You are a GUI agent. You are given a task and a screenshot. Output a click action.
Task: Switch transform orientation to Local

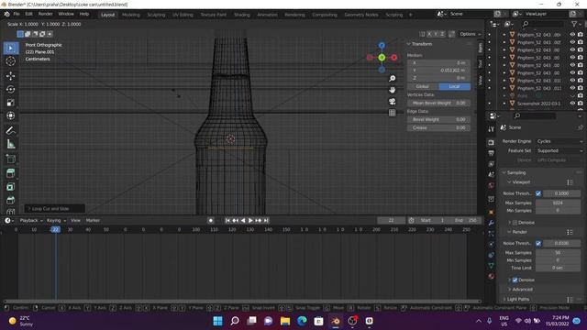point(455,86)
